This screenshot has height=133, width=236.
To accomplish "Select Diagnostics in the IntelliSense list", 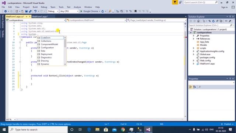I will pos(51,58).
